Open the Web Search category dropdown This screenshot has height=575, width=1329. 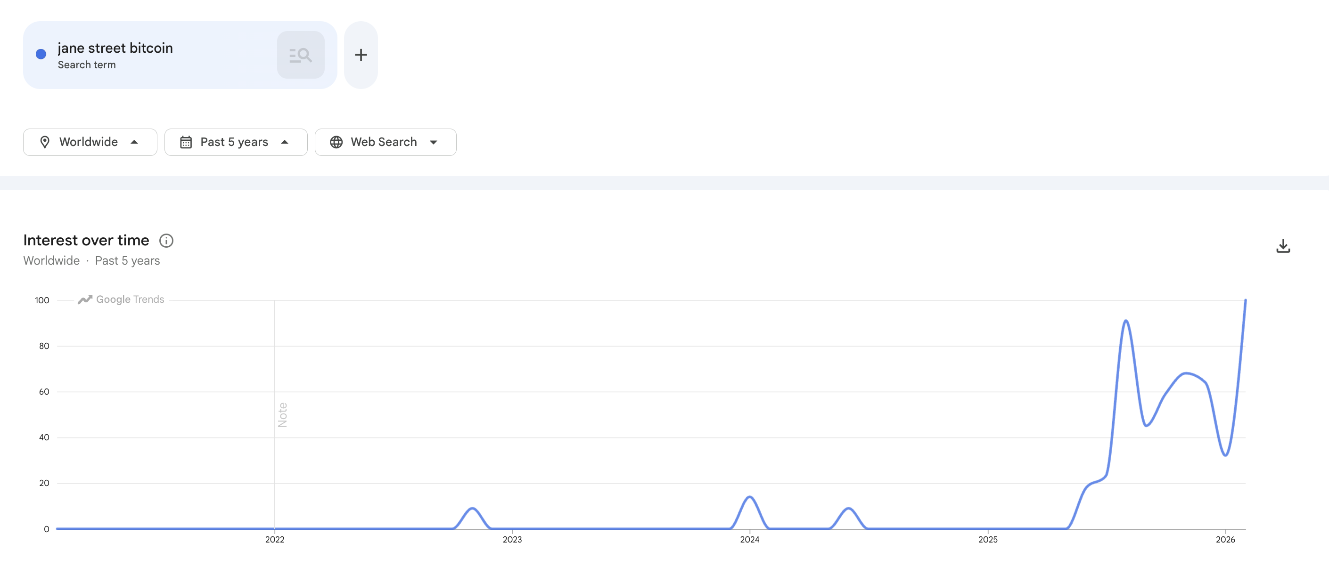click(x=386, y=142)
